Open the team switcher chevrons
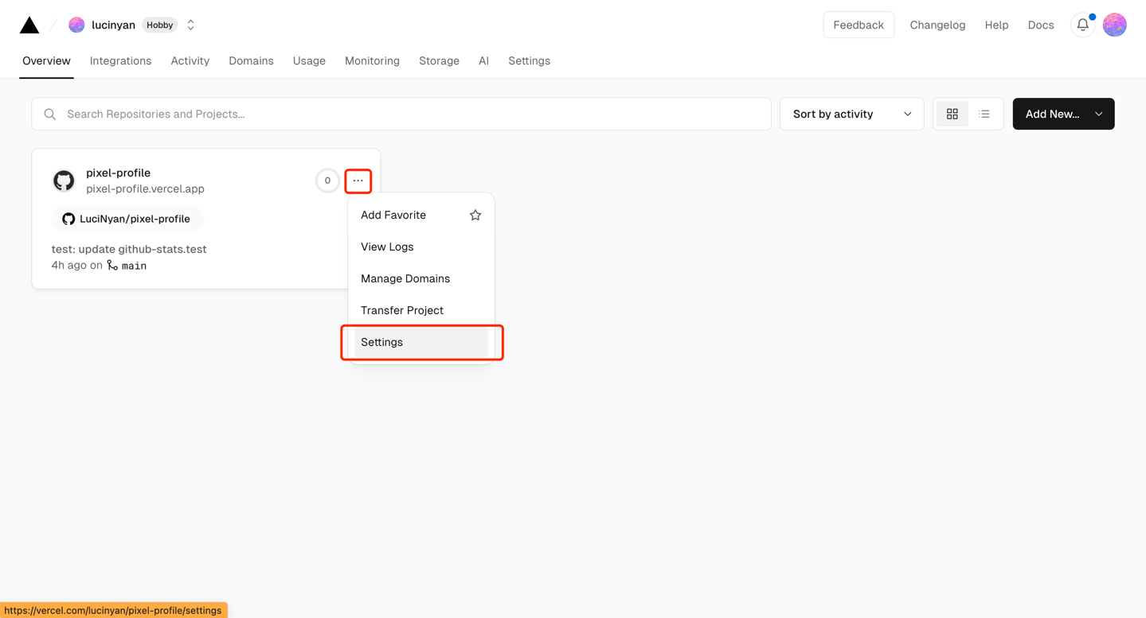 click(191, 25)
